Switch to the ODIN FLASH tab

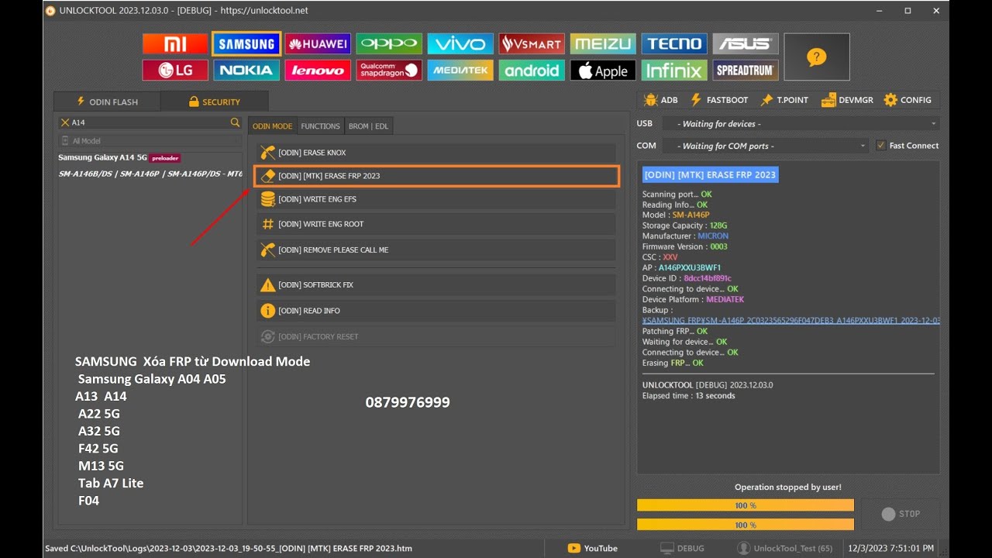pyautogui.click(x=107, y=102)
